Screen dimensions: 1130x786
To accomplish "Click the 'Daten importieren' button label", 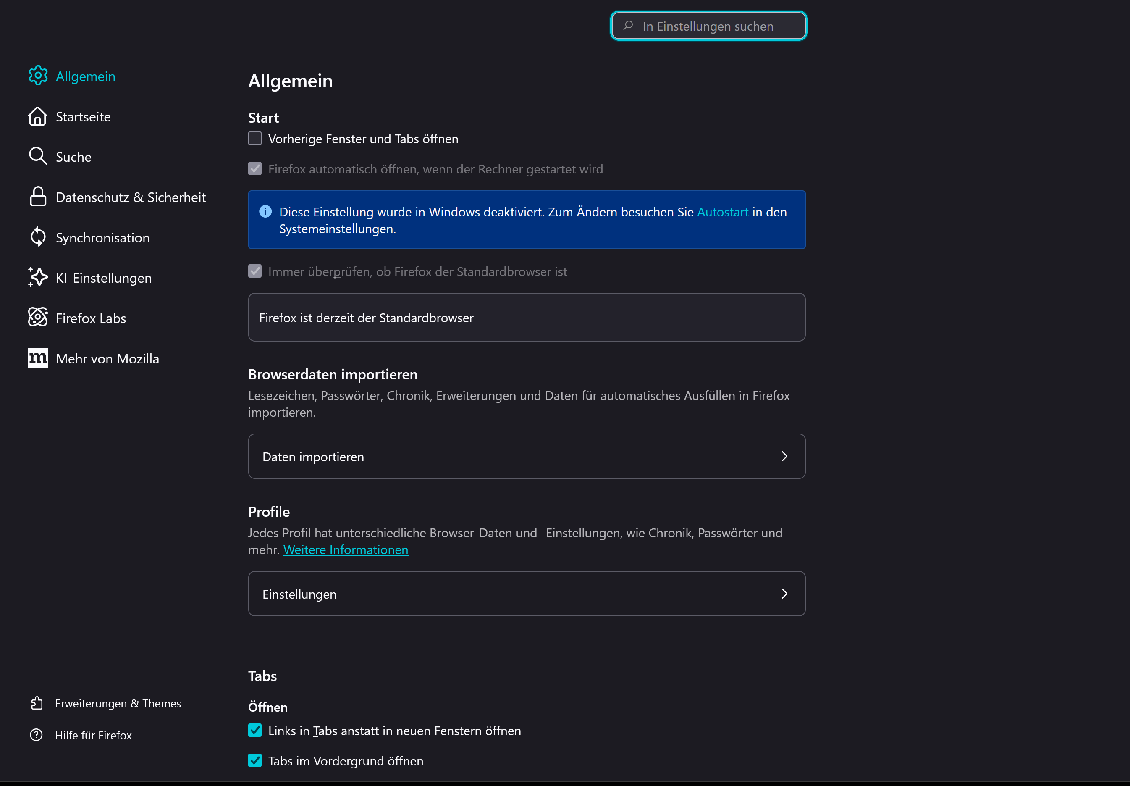I will 313,457.
